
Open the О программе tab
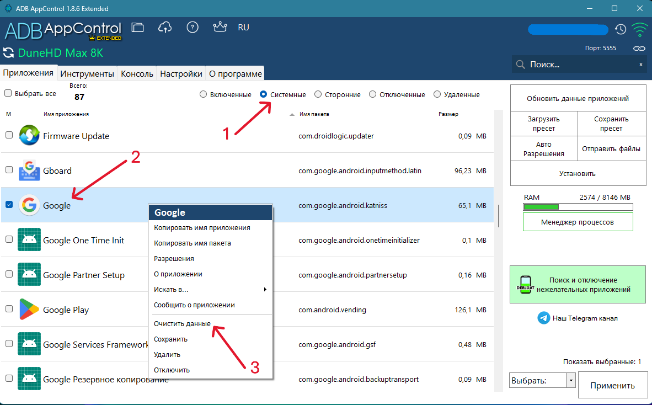236,73
